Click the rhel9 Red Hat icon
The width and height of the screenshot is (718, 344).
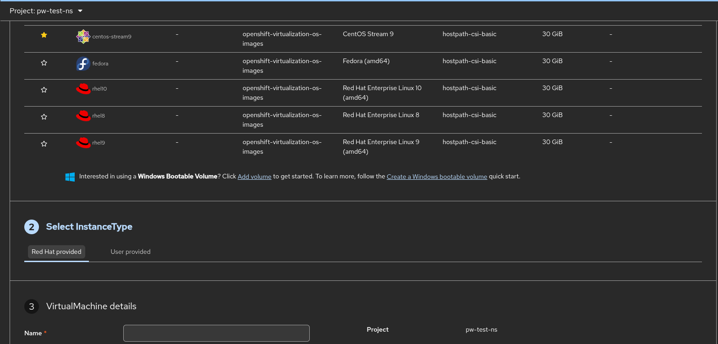(x=83, y=143)
